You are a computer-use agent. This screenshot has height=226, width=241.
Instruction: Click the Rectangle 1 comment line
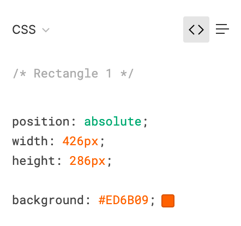73,74
